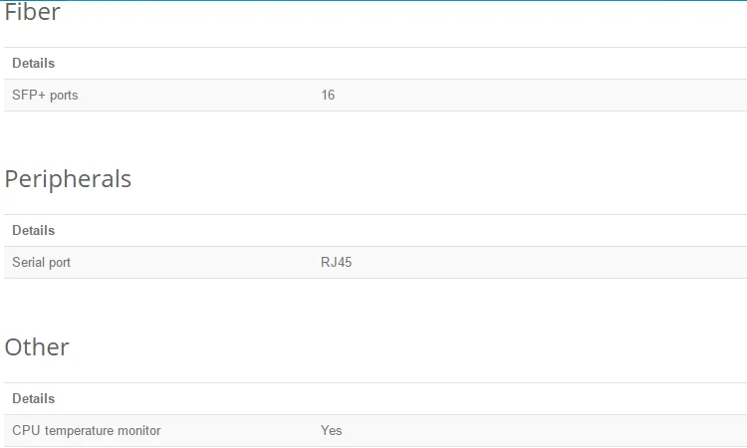Click the Serial port label
The height and width of the screenshot is (448, 747).
(41, 262)
